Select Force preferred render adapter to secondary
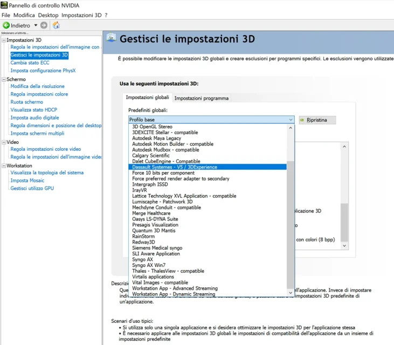Screen dimensions: 394x345 [208, 178]
